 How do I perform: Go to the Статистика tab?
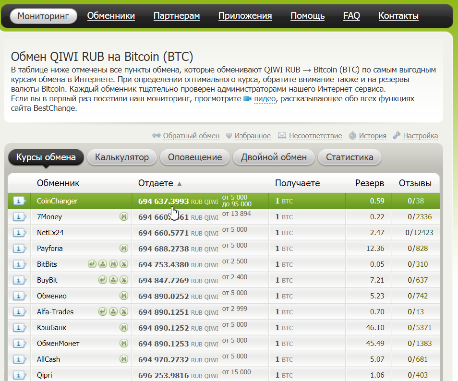click(x=350, y=157)
